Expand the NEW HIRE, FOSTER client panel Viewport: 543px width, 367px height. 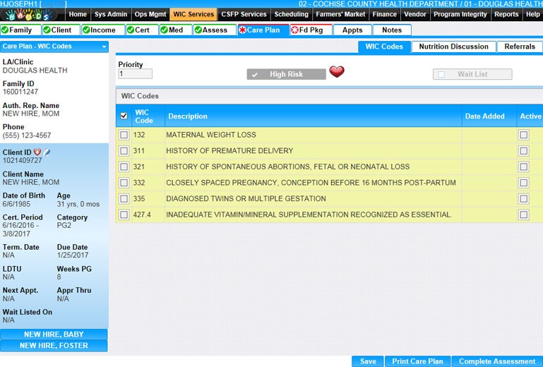(x=54, y=346)
